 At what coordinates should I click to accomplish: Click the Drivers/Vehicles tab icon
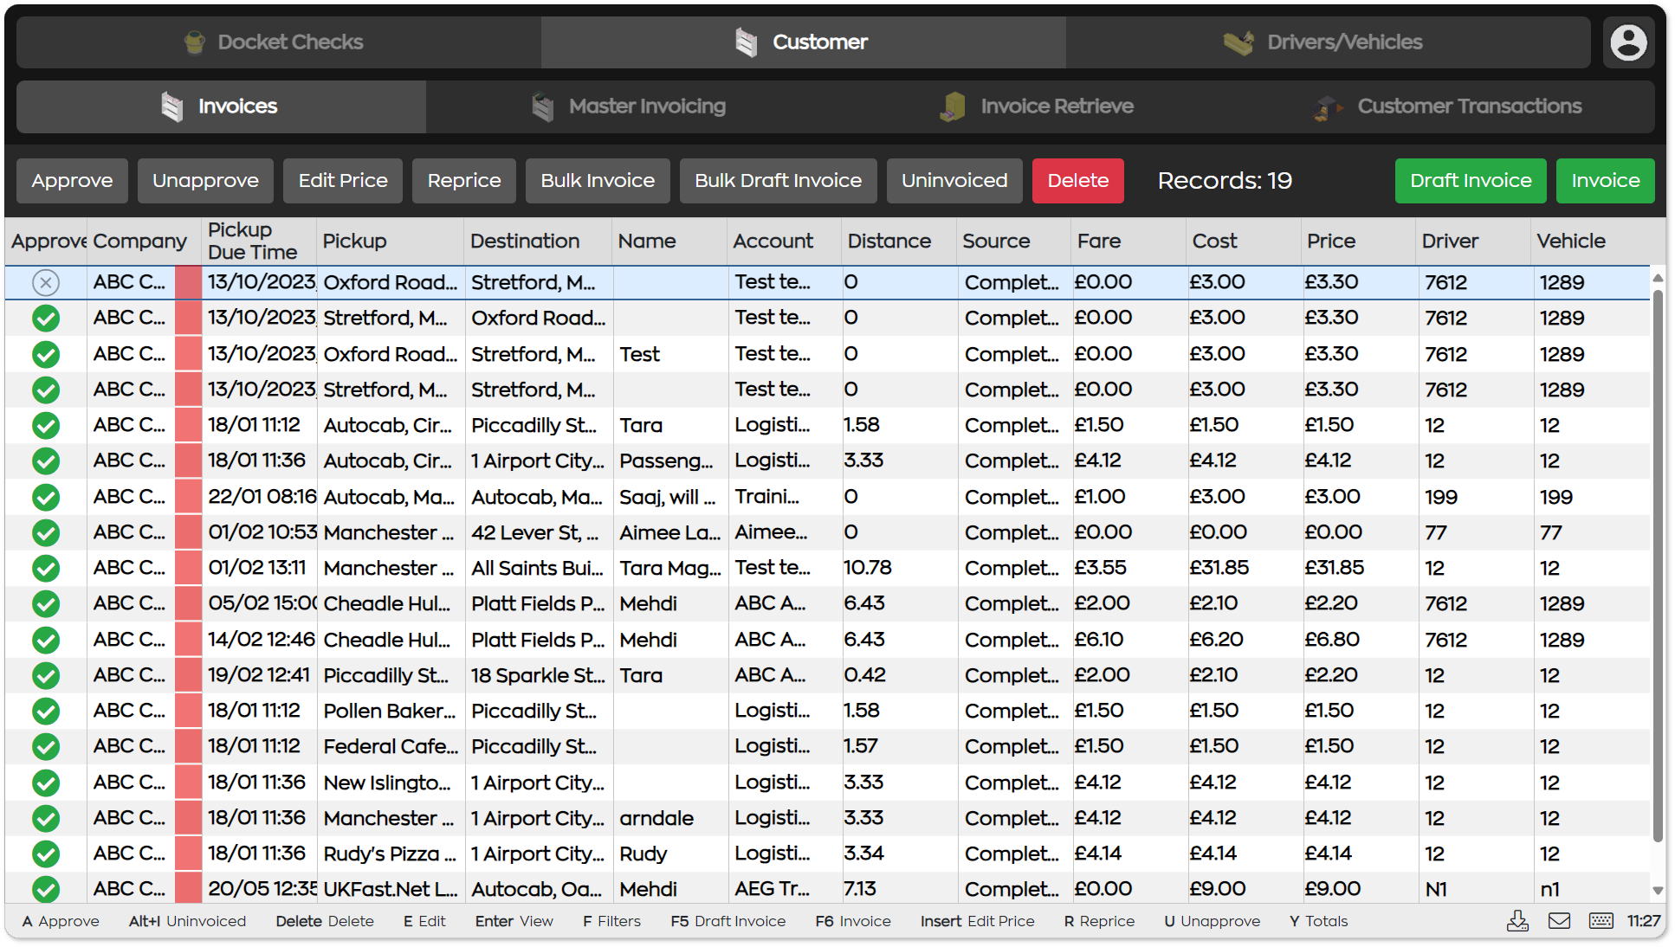tap(1238, 42)
